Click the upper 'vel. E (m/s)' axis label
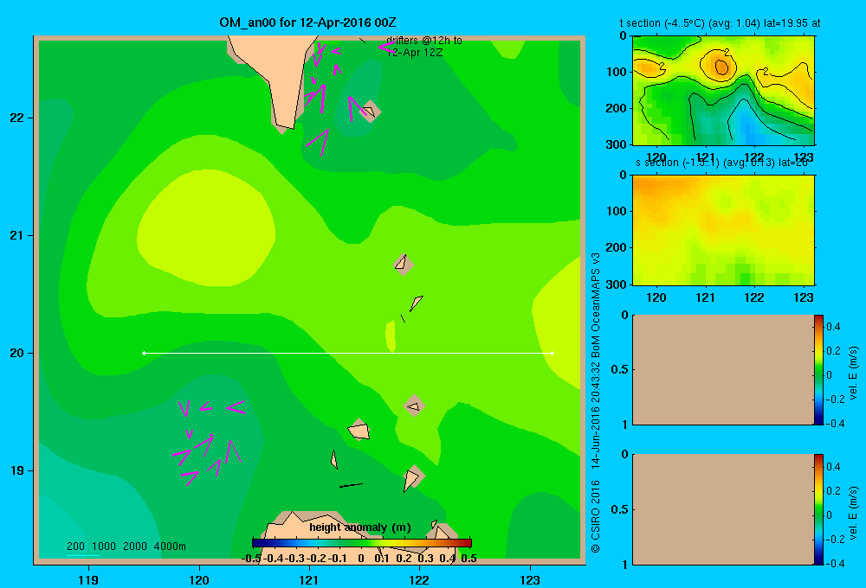Screen dimensions: 866x588 click(853, 373)
